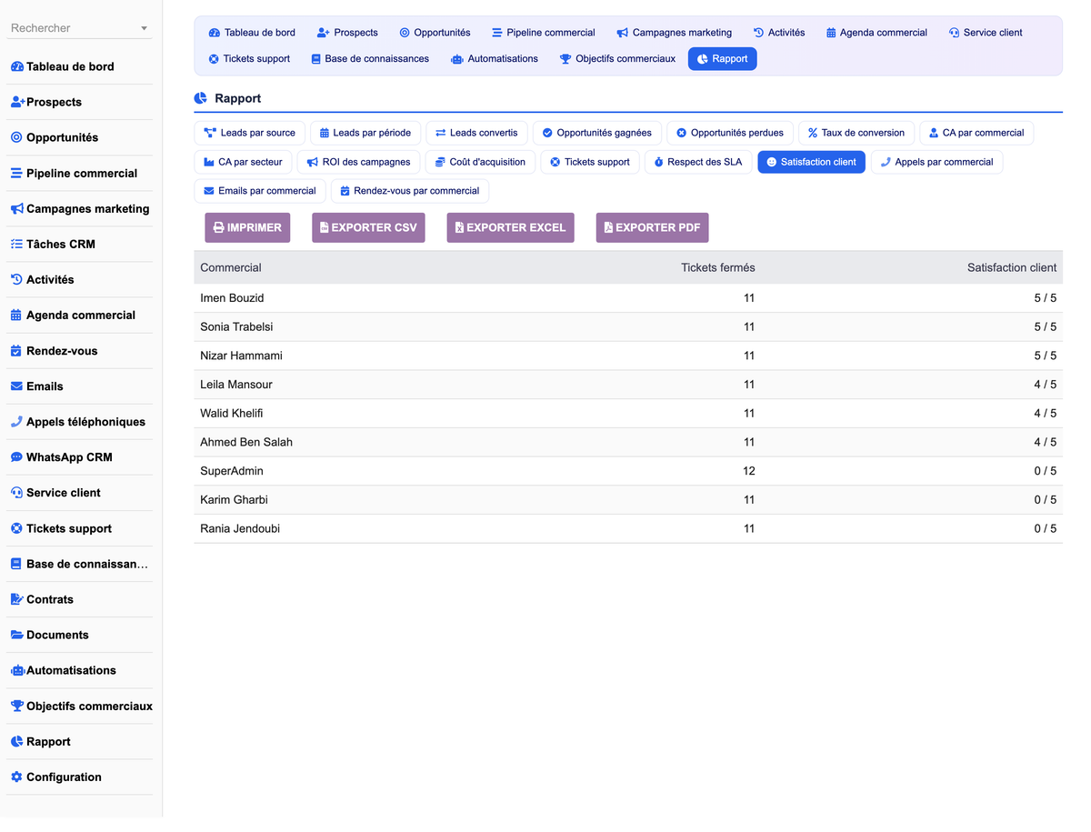The image size is (1091, 832).
Task: Open Opportunités perdues report
Action: tap(730, 133)
